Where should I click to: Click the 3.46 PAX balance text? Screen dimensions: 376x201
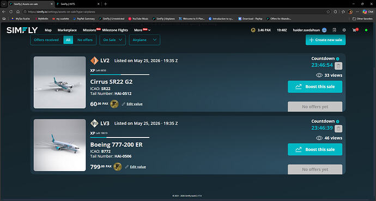click(x=264, y=30)
